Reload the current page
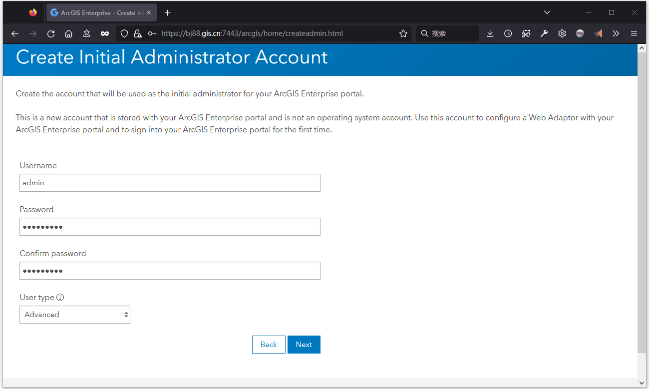 (51, 33)
